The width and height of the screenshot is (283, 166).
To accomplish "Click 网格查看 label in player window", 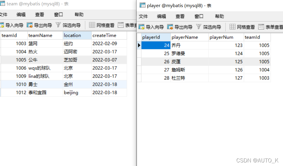I will (x=246, y=27).
